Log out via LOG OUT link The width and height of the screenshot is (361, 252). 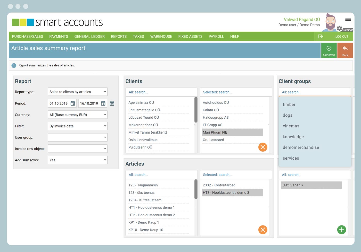pyautogui.click(x=342, y=37)
